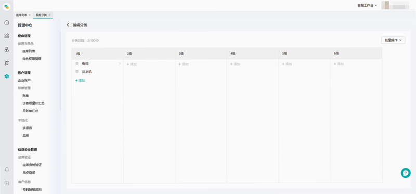The image size is (416, 194).
Task: Click the agent person icon in sidebar
Action: pyautogui.click(x=7, y=49)
